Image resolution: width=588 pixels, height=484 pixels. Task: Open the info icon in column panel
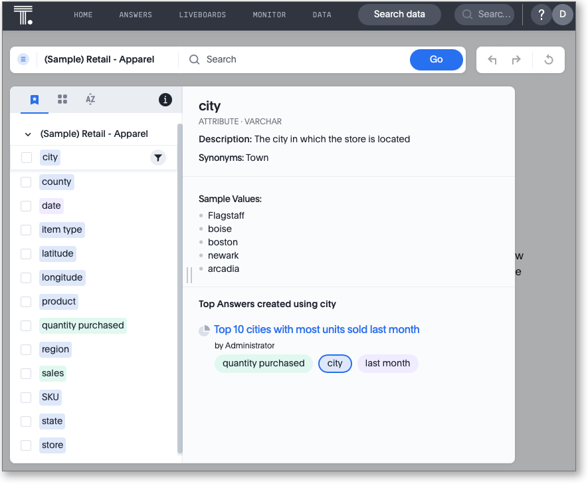pos(165,100)
